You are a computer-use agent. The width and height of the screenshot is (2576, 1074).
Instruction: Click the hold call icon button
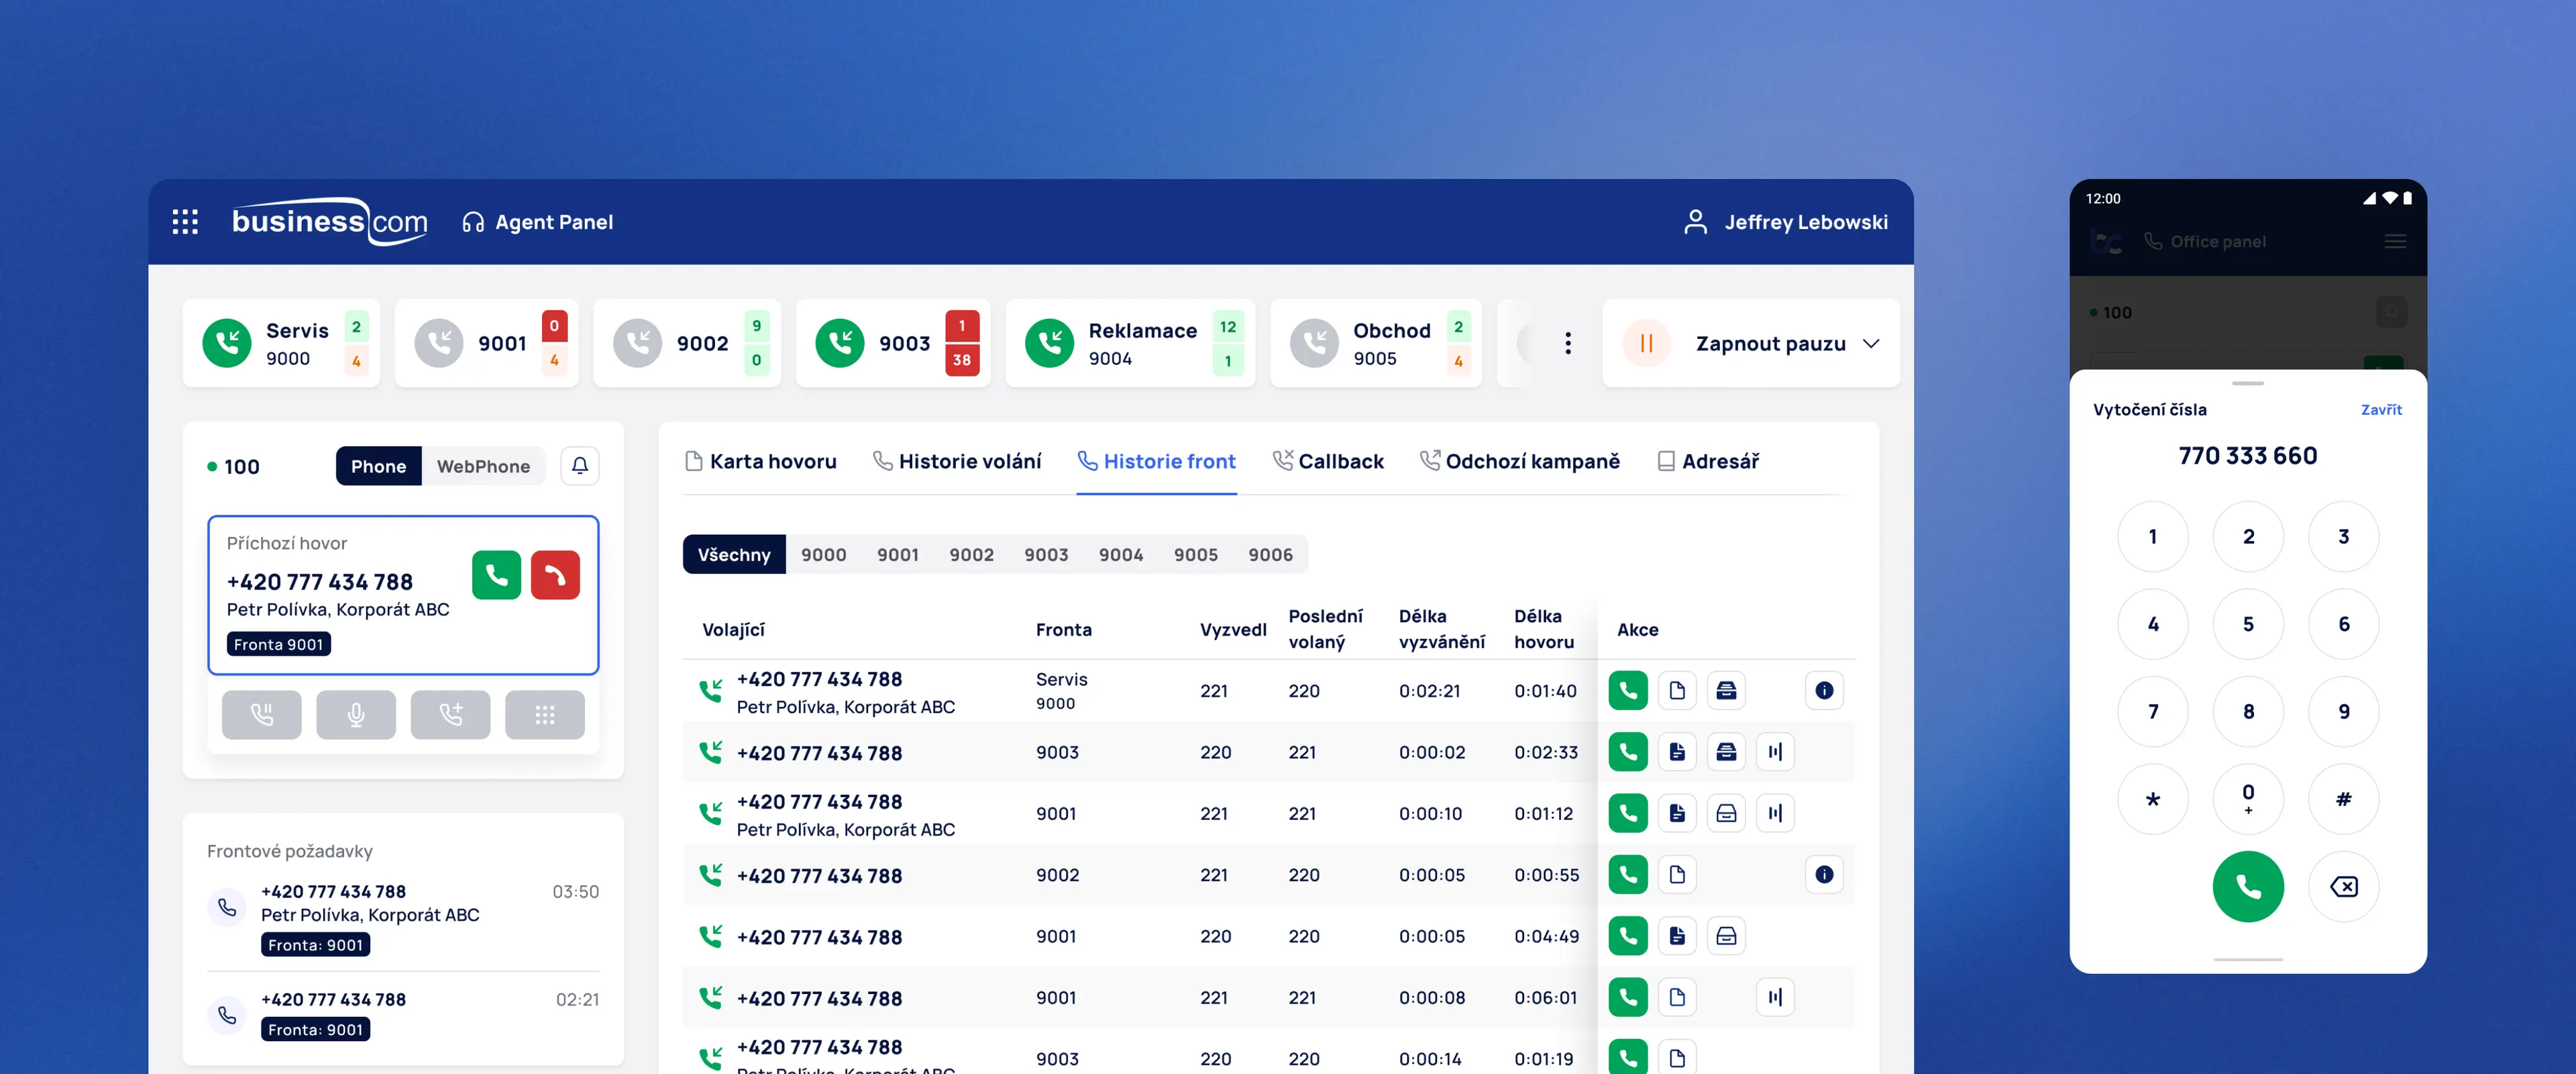[x=261, y=715]
